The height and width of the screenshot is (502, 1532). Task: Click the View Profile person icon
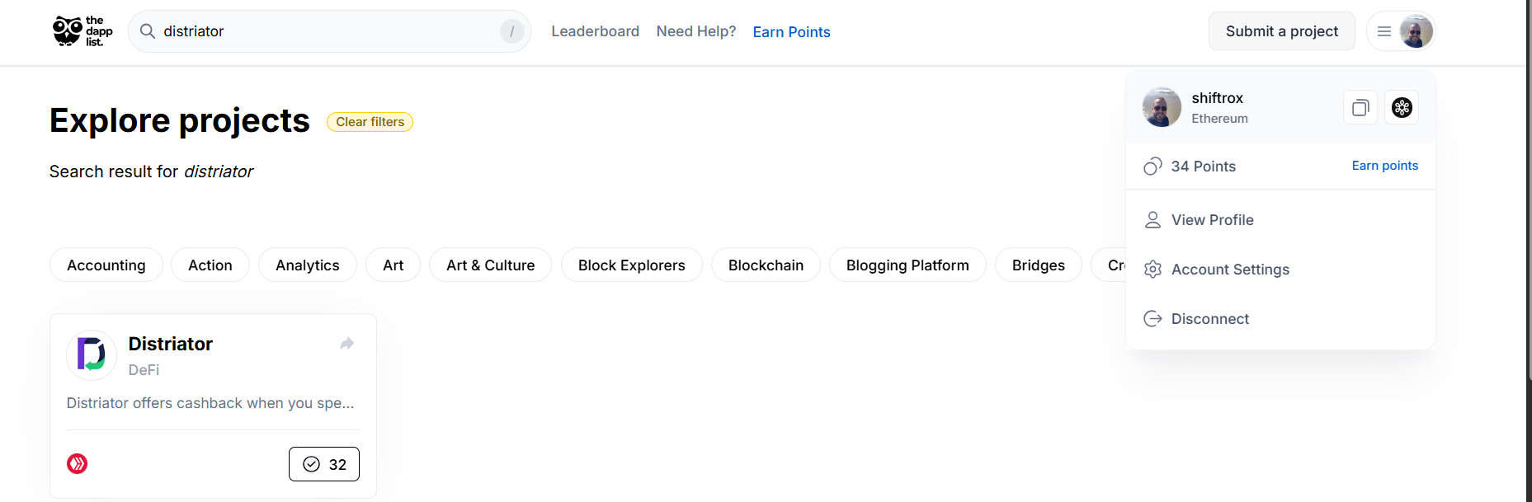coord(1153,220)
